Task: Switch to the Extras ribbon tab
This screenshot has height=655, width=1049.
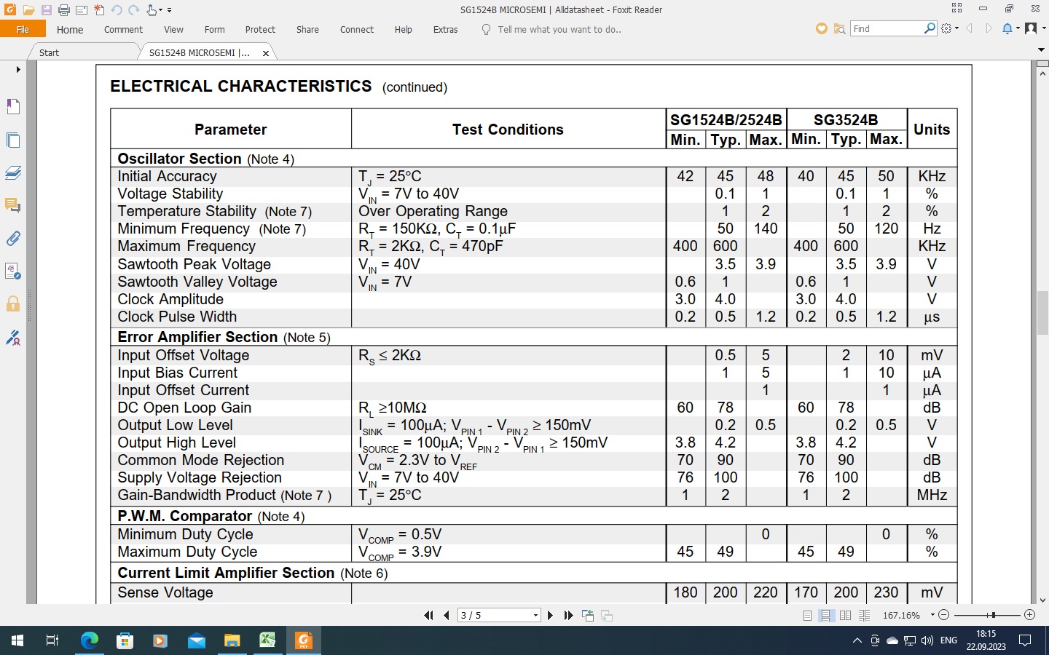Action: 446,30
